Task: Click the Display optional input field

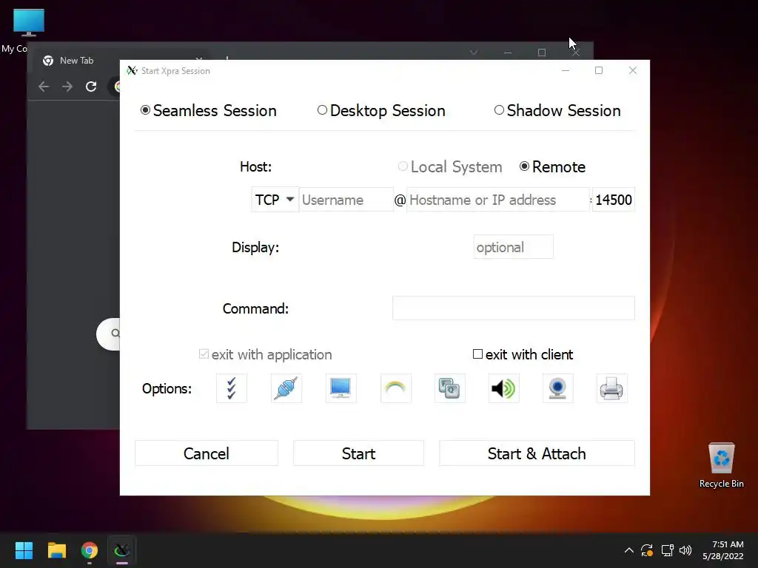Action: pyautogui.click(x=514, y=247)
